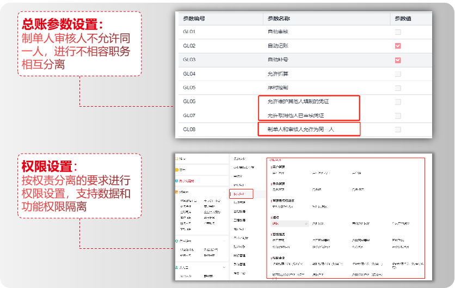Click the star icon in the highlighted permission row
The width and height of the screenshot is (455, 288).
tap(307, 224)
